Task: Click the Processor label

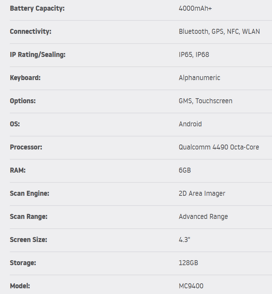Action: tap(26, 147)
